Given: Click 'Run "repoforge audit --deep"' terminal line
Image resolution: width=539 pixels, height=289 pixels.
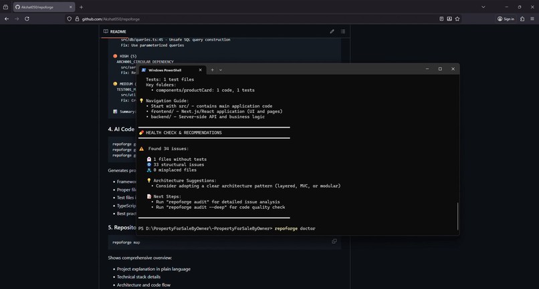Looking at the screenshot, I should (220, 208).
